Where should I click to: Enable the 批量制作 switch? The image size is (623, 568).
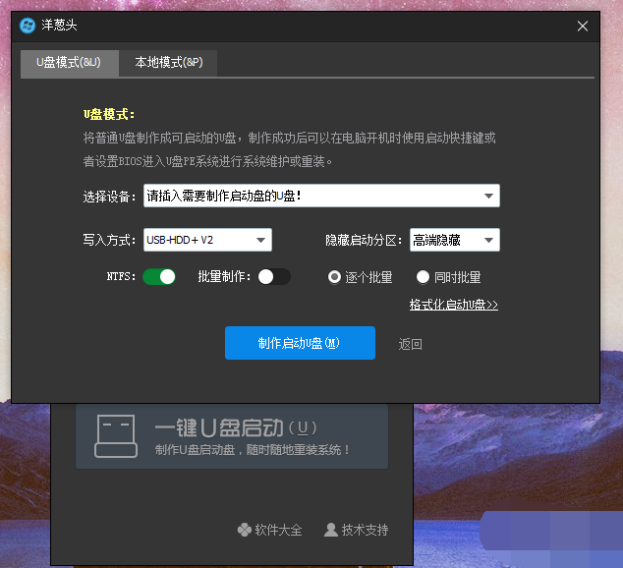pos(274,277)
